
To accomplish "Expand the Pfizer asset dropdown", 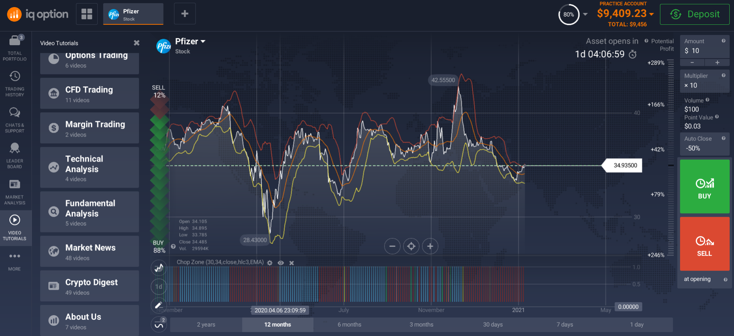I will [x=203, y=41].
